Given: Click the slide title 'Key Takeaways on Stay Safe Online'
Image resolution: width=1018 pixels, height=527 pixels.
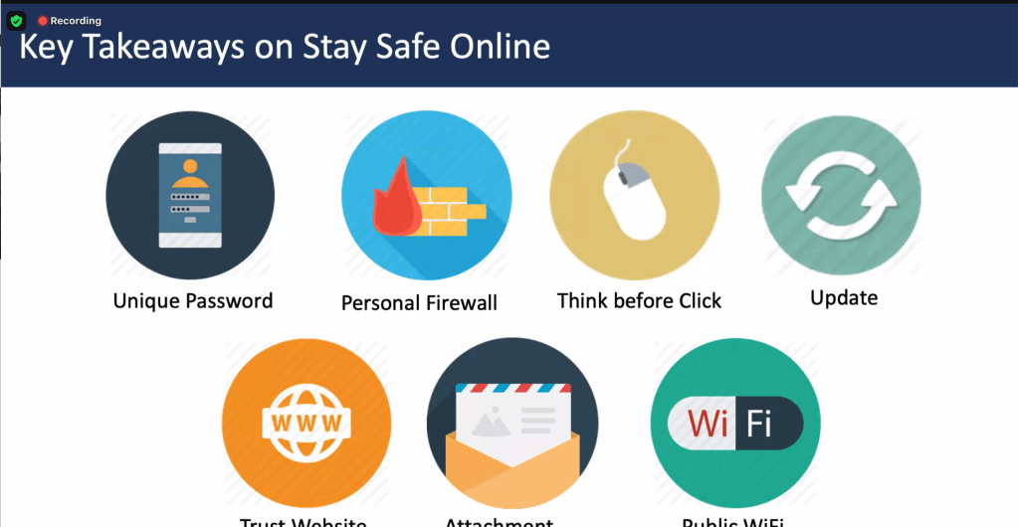Looking at the screenshot, I should [x=285, y=48].
